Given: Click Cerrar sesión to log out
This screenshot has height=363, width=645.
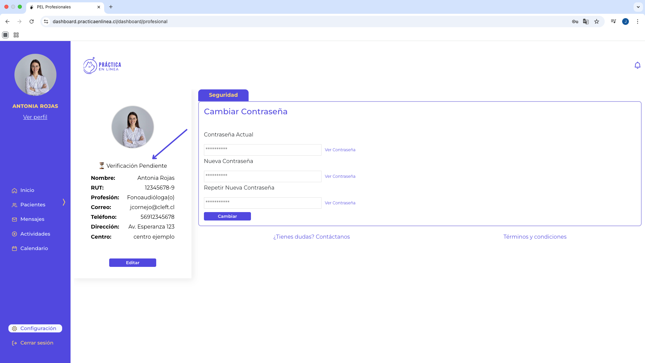Looking at the screenshot, I should click(x=37, y=343).
